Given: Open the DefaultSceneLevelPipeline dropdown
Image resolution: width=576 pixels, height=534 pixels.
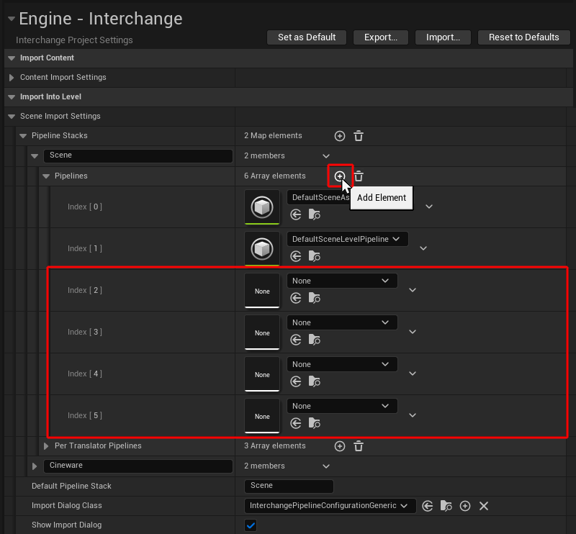Looking at the screenshot, I should tap(347, 239).
